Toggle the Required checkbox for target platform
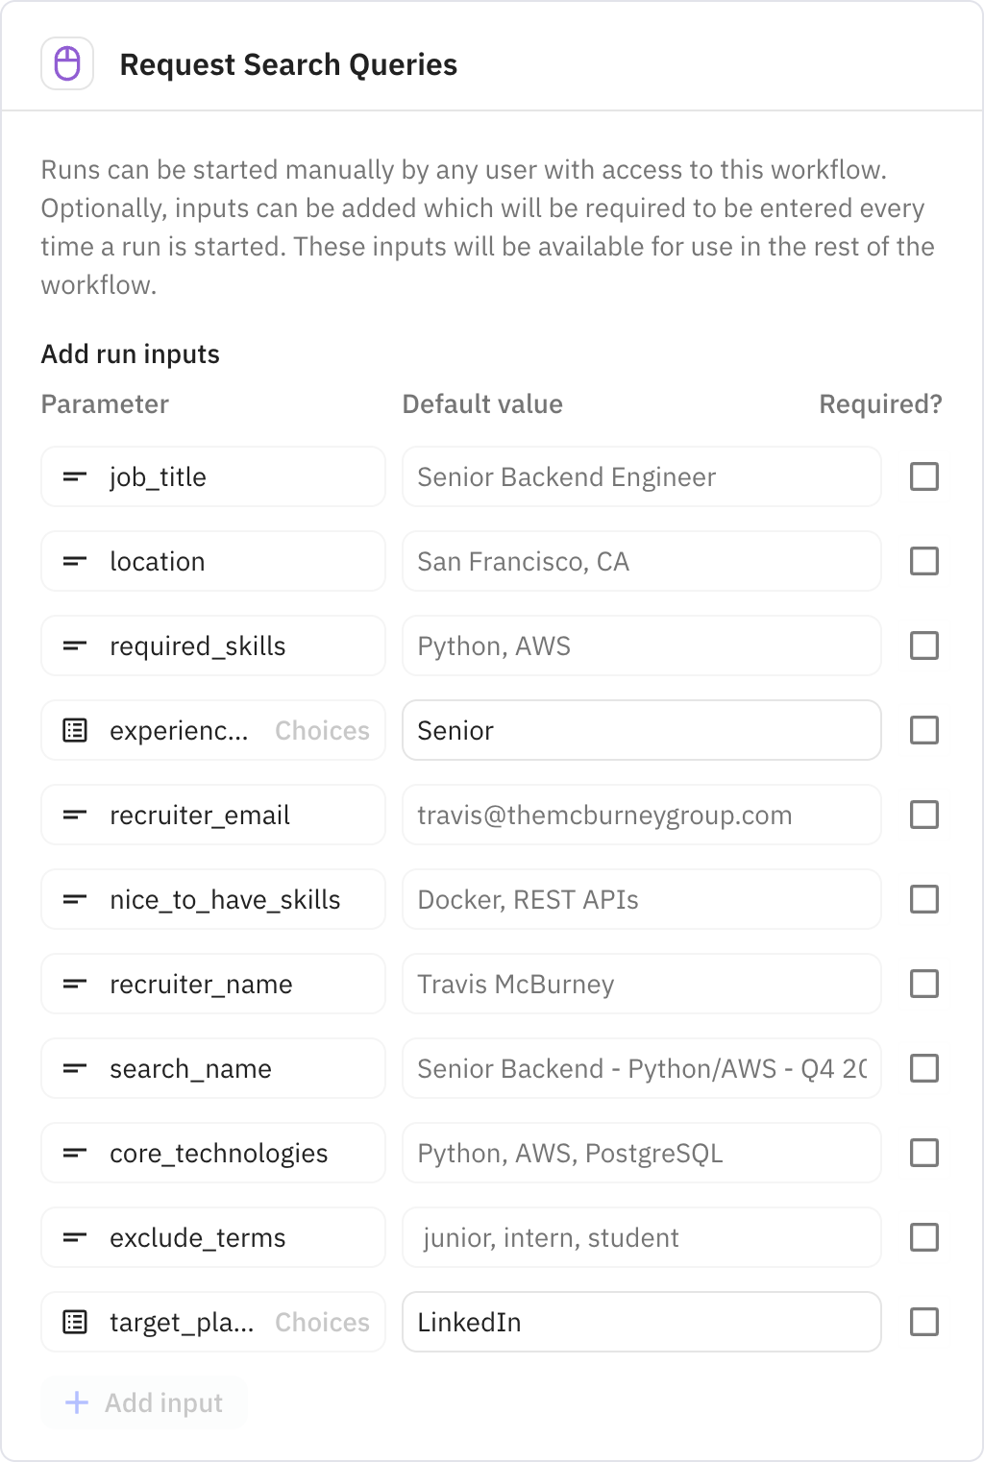 click(x=924, y=1322)
